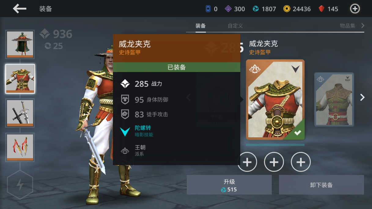This screenshot has width=372, height=209.
Task: Tap the plus icon to add currency
Action: click(x=355, y=9)
